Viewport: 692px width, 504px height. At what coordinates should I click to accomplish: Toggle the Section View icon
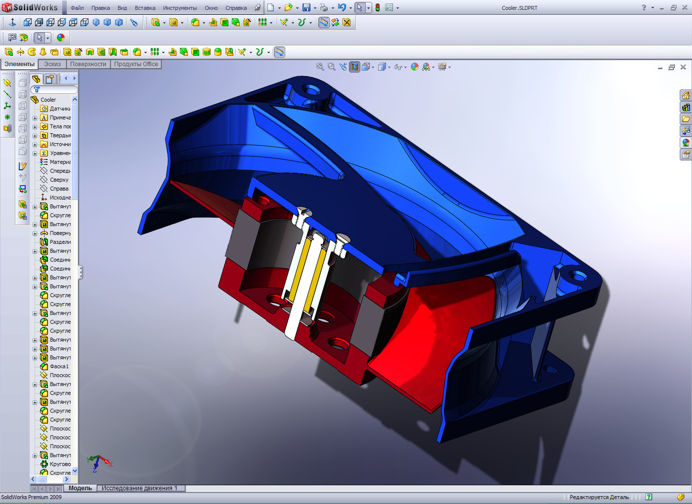pyautogui.click(x=354, y=67)
